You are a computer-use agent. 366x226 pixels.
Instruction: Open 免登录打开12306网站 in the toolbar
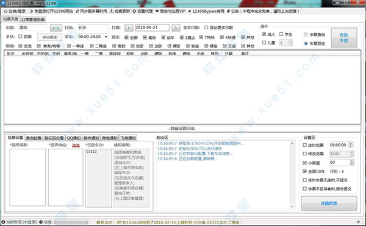click(x=51, y=11)
